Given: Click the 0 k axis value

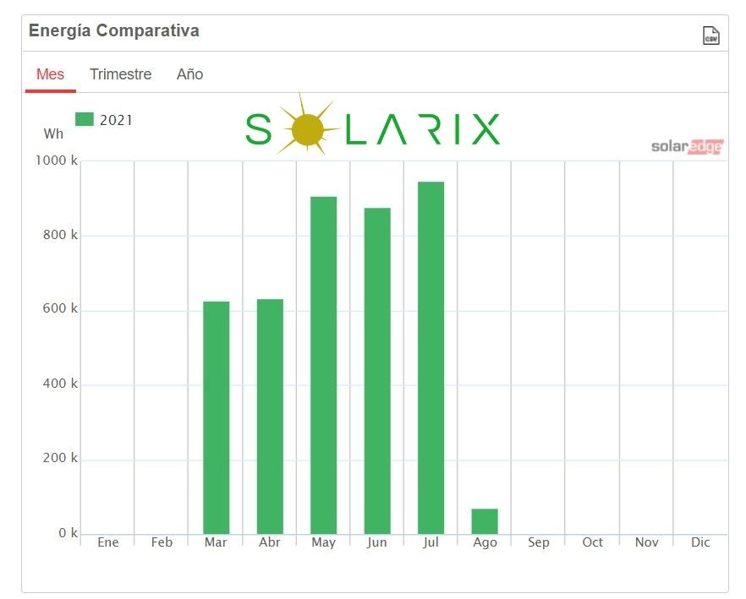Looking at the screenshot, I should tap(68, 532).
